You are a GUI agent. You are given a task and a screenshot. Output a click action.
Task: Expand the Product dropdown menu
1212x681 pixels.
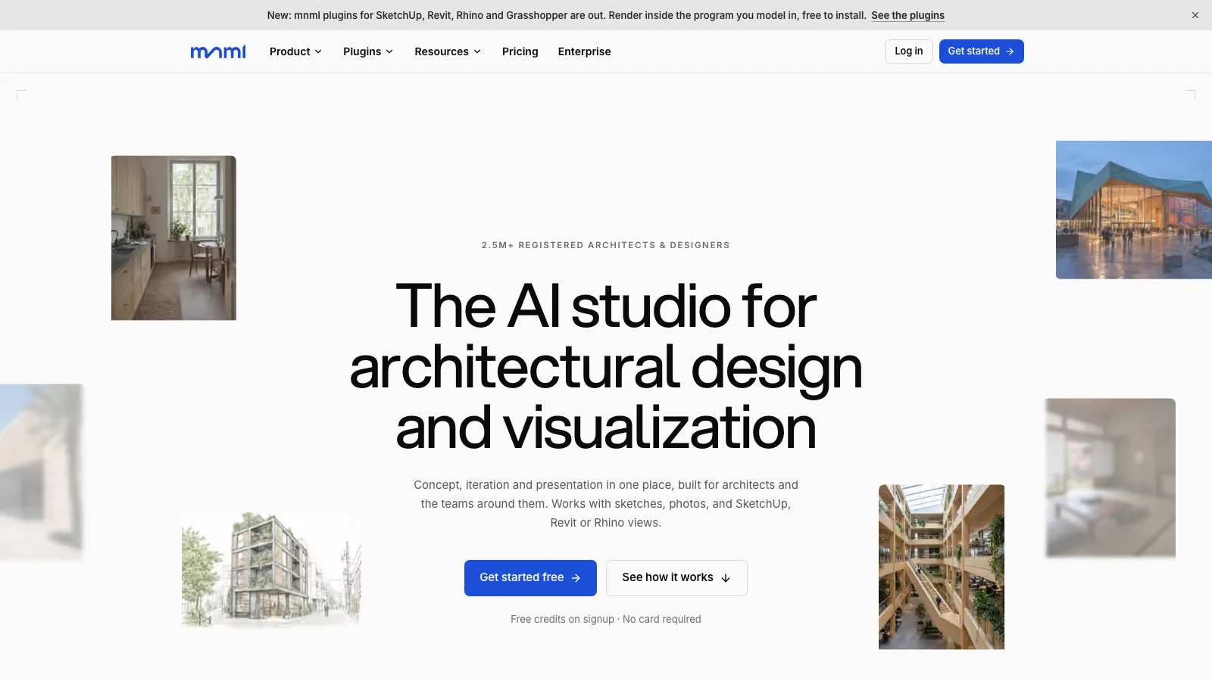(295, 51)
